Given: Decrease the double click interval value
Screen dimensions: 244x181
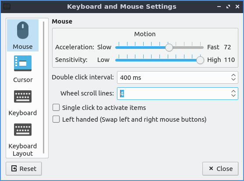Looking at the screenshot, I should 233,79.
